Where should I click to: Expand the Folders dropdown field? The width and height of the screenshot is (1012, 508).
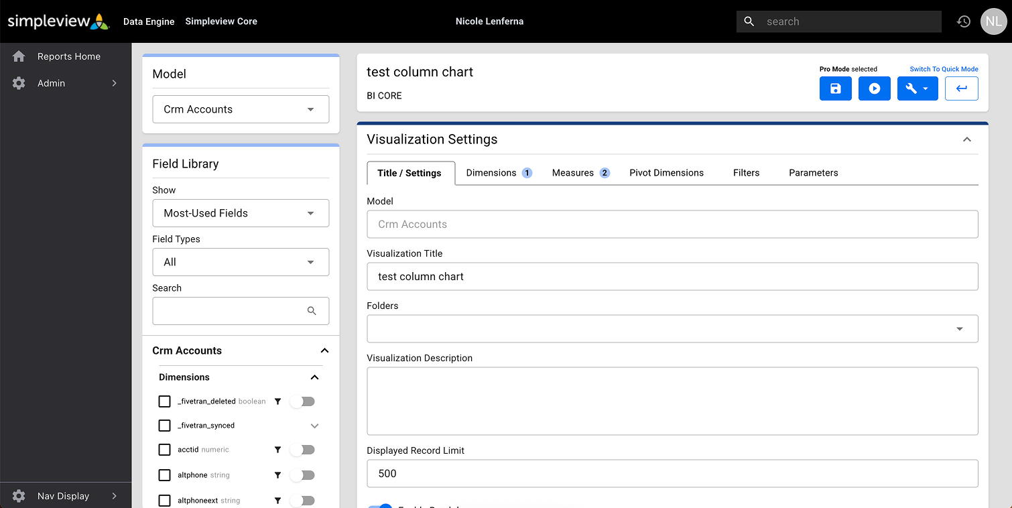tap(672, 328)
